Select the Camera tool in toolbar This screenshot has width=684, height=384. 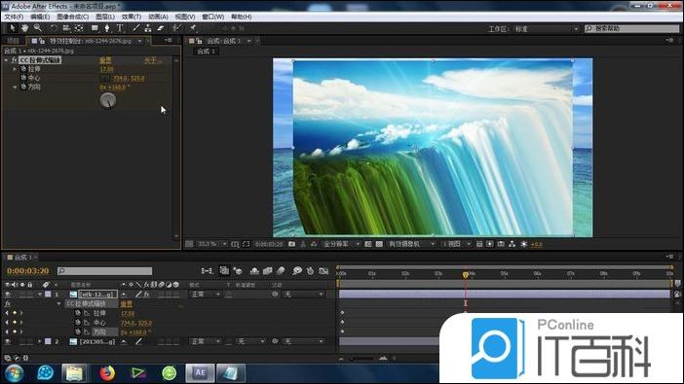click(66, 28)
